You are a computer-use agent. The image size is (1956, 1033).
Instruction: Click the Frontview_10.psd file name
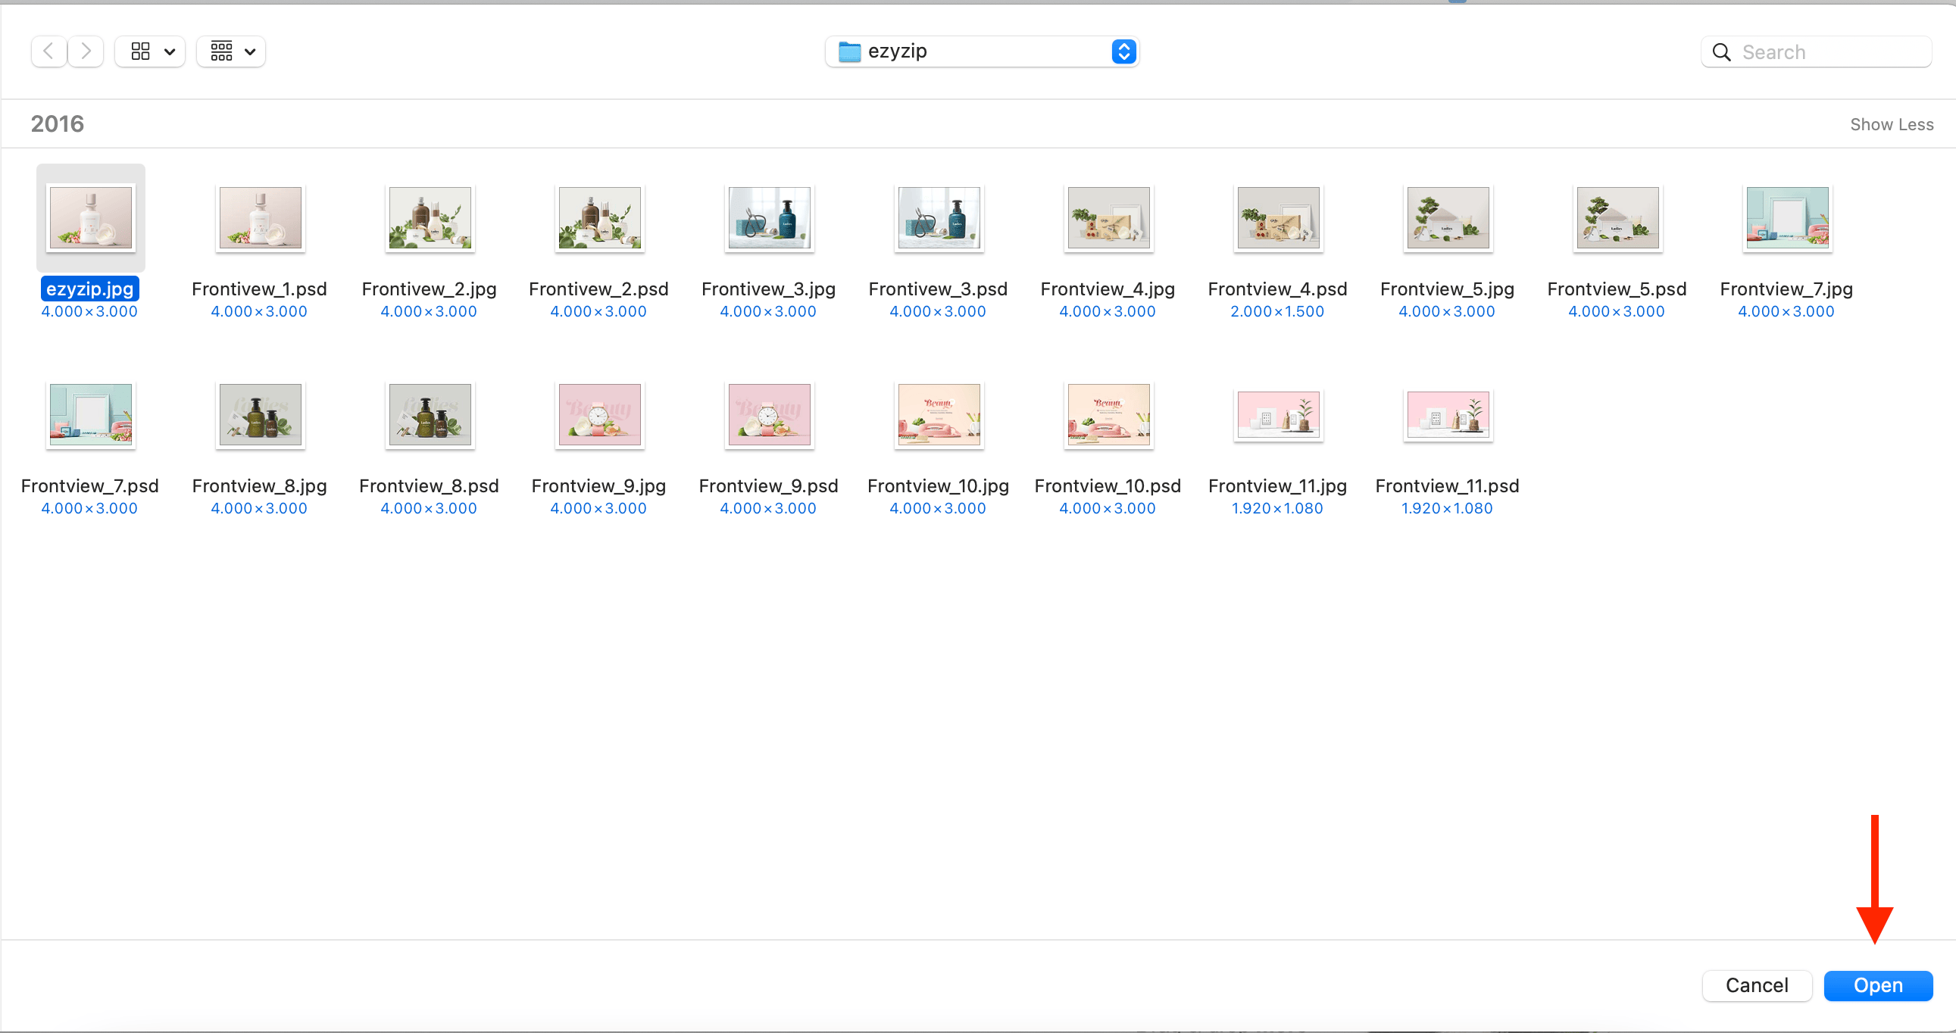1108,486
